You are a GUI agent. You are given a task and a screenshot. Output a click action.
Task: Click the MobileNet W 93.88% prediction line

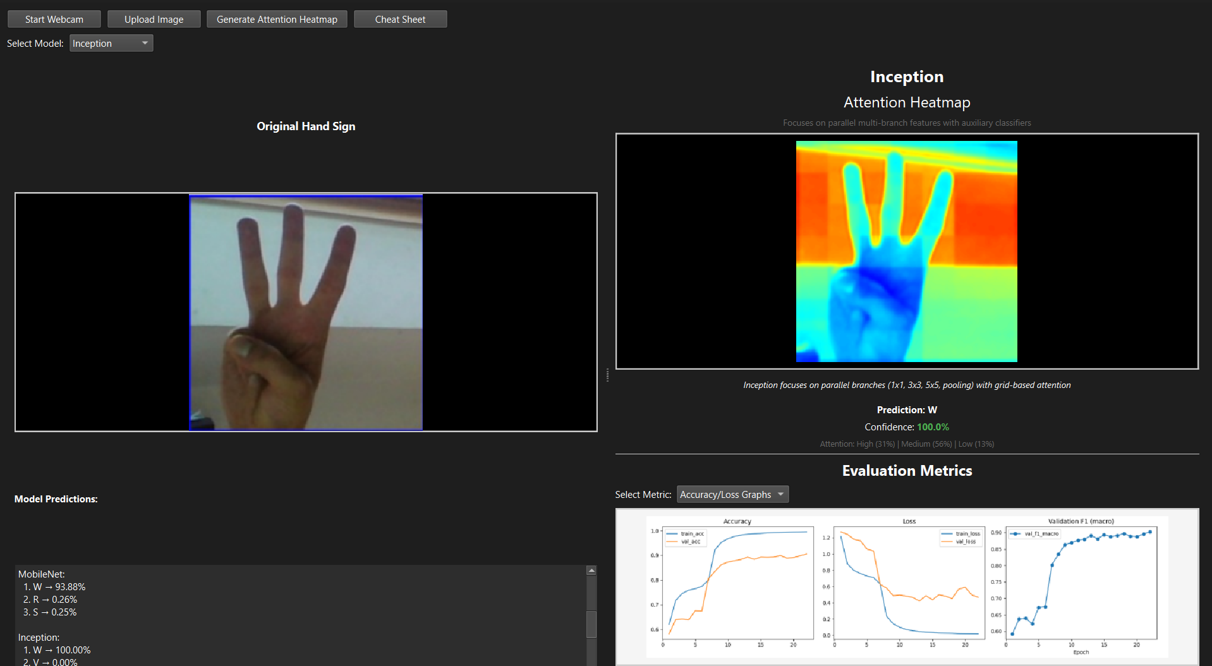pyautogui.click(x=54, y=587)
